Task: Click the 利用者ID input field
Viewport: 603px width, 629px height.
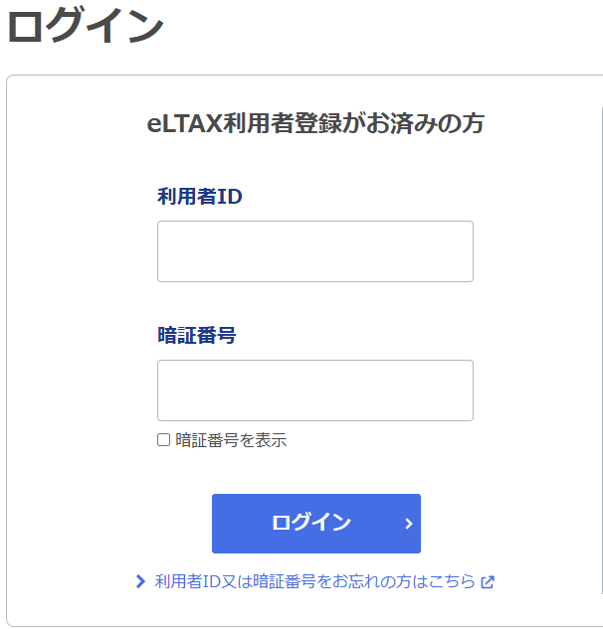Action: click(315, 251)
